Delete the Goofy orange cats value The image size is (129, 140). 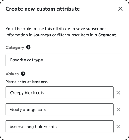pos(118,110)
